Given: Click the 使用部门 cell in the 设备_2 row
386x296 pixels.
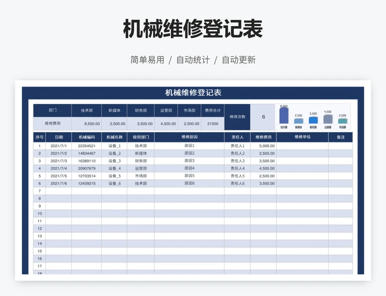Looking at the screenshot, I should point(140,153).
